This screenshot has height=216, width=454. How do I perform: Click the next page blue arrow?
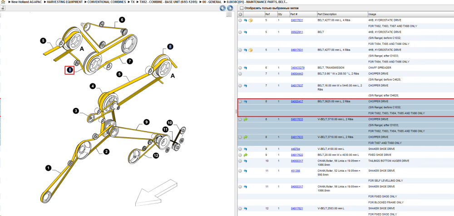coord(230,8)
